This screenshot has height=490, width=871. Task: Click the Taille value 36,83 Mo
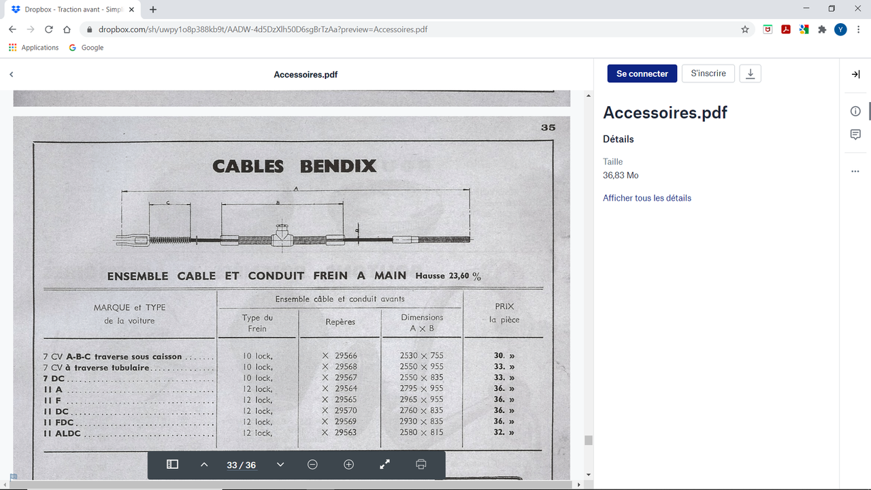coord(621,175)
